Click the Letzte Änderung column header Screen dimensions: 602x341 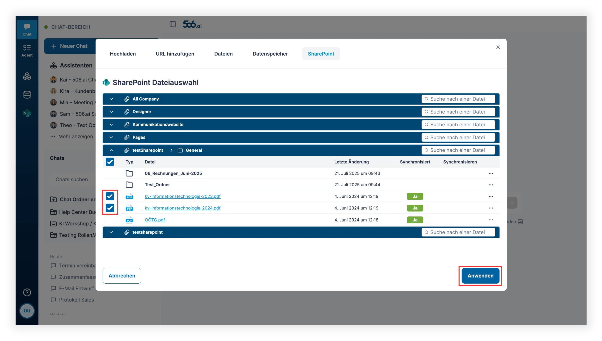pos(351,162)
